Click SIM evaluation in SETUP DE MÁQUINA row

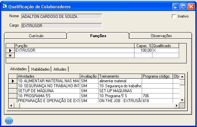coord(89,91)
